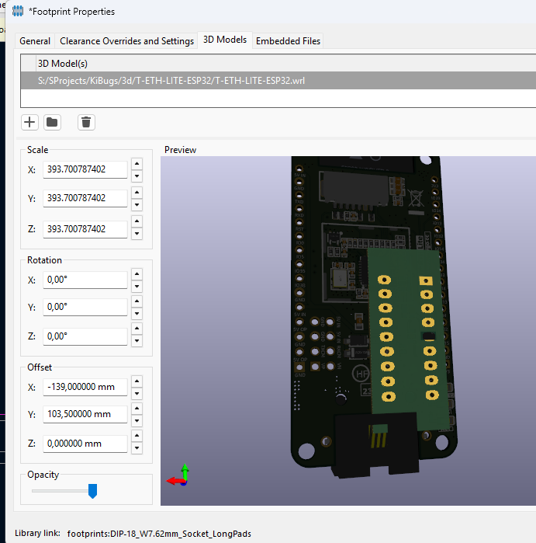The image size is (536, 543).
Task: Increase Rotation X with up arrow
Action: pos(137,274)
